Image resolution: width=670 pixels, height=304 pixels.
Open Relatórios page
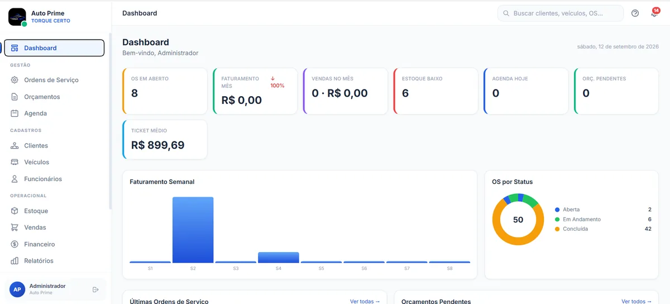pos(54,261)
